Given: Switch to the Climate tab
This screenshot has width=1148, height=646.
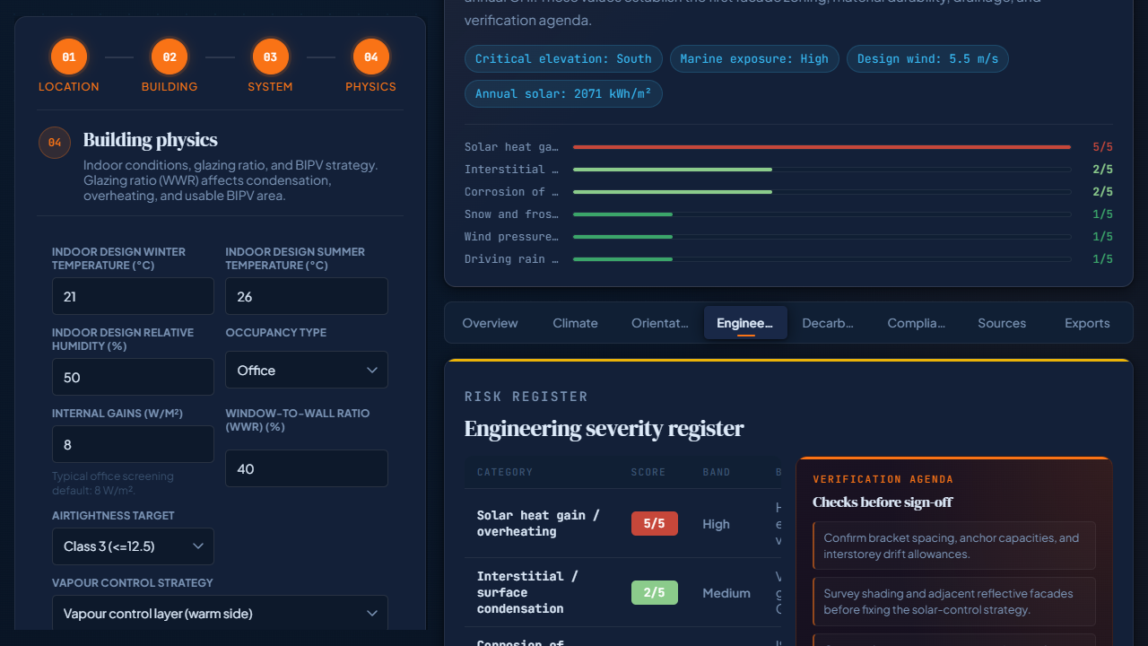Looking at the screenshot, I should (x=575, y=323).
